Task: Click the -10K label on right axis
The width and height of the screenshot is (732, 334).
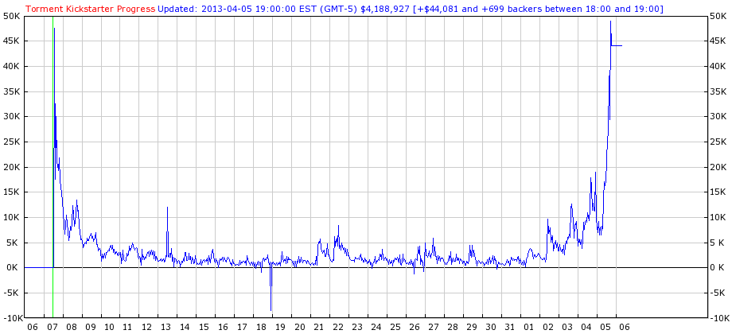Action: click(718, 318)
